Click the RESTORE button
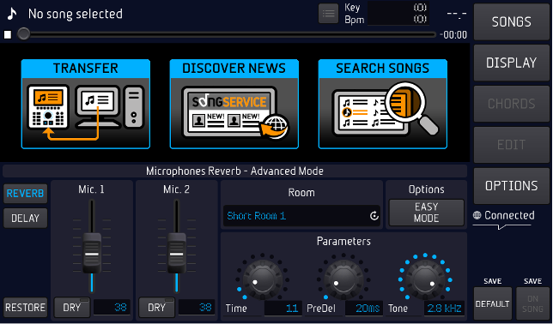Viewport: 553px width, 324px height. click(25, 308)
